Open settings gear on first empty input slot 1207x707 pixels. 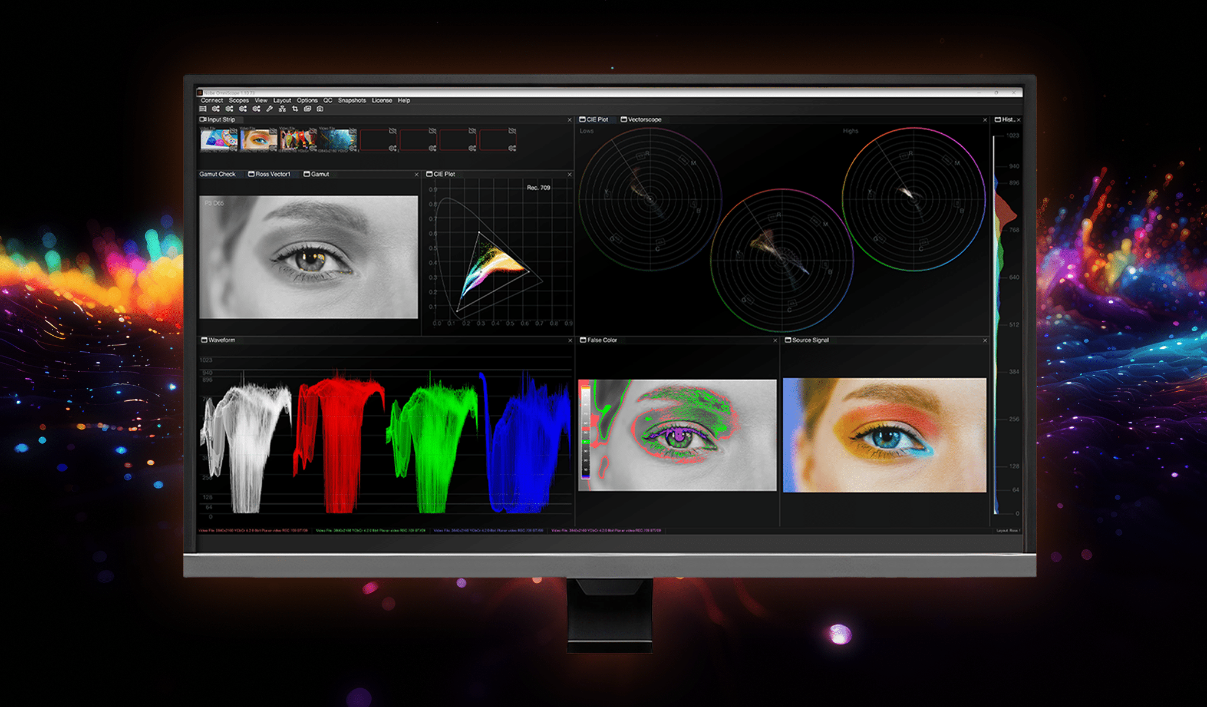(x=393, y=148)
